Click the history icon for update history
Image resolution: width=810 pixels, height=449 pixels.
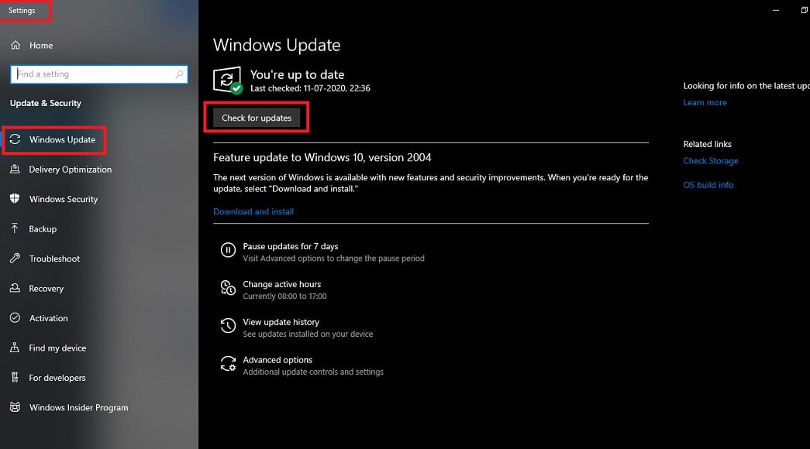click(x=228, y=326)
